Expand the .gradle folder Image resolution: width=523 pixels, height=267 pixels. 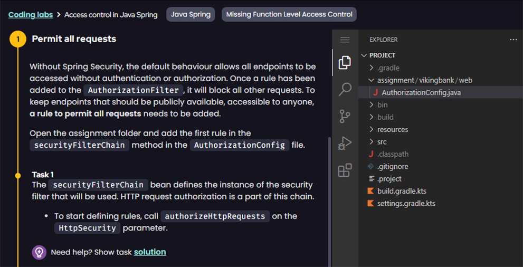(x=388, y=68)
